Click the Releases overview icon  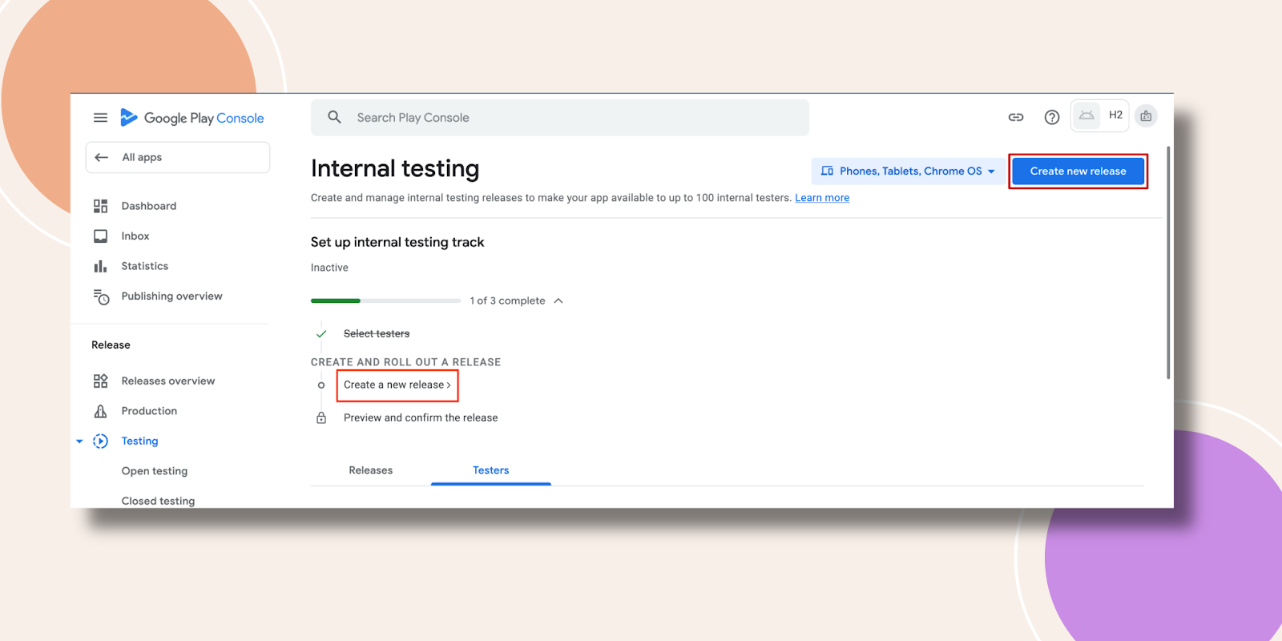100,381
